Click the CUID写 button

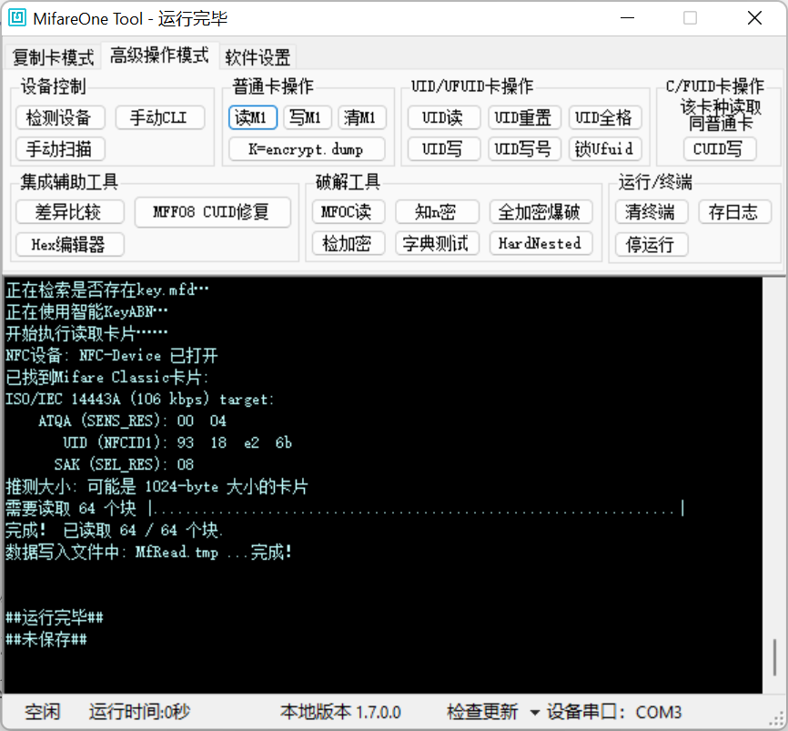(x=719, y=148)
